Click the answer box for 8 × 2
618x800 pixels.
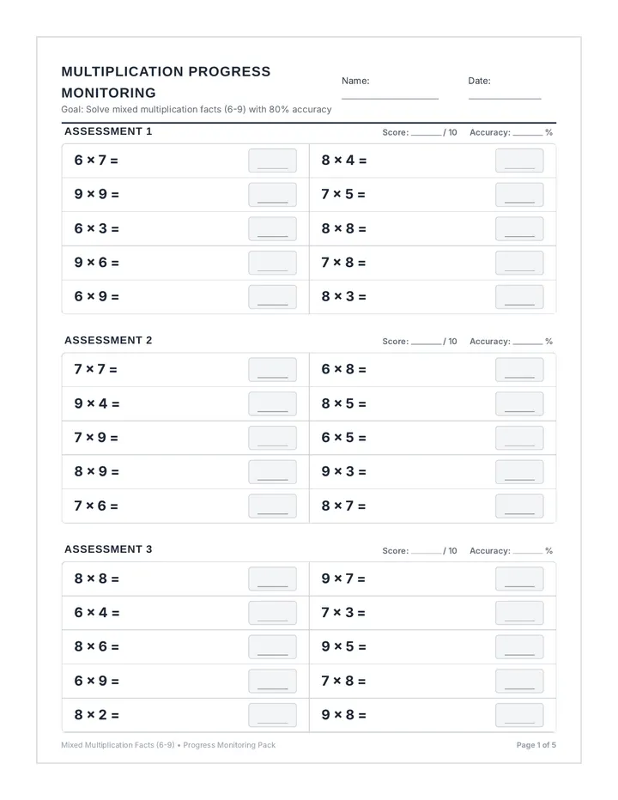tap(272, 715)
